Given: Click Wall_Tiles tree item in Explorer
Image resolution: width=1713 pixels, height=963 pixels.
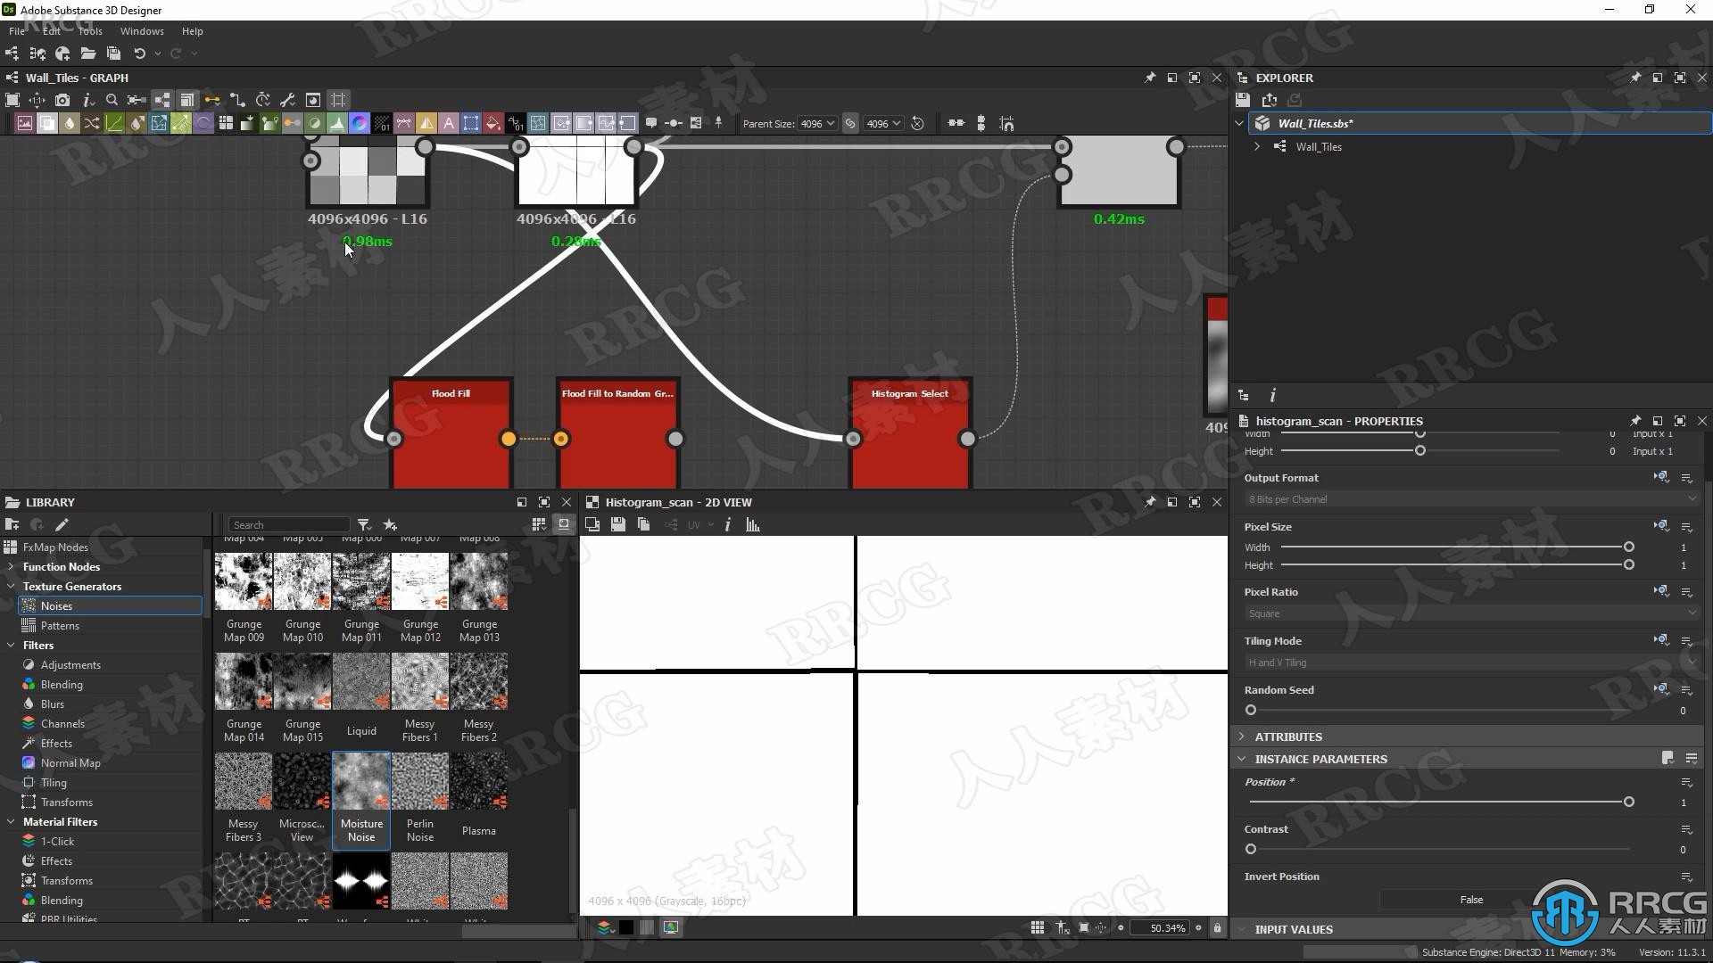Looking at the screenshot, I should point(1320,147).
